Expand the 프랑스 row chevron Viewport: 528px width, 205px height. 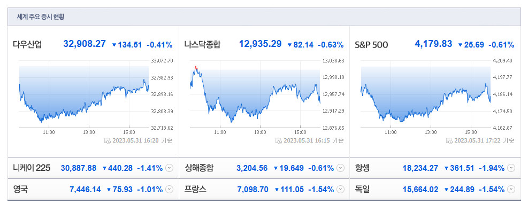tap(341, 190)
